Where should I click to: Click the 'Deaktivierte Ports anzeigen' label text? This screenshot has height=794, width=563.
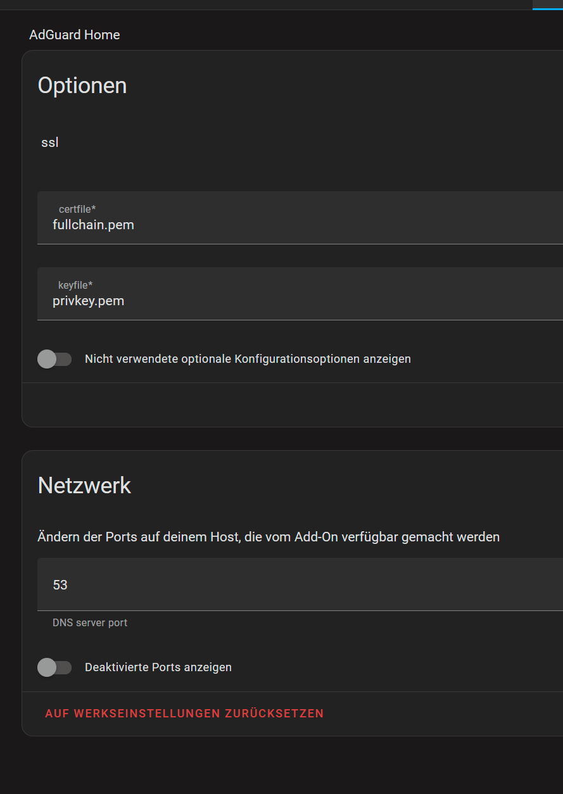(x=158, y=667)
